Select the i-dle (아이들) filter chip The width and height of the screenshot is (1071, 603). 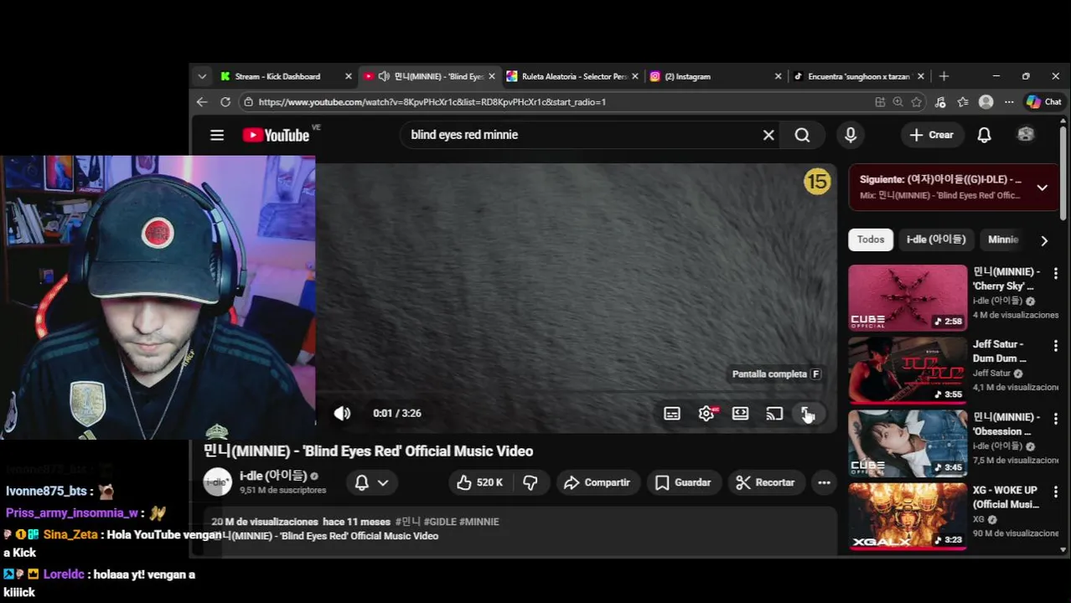click(x=936, y=240)
